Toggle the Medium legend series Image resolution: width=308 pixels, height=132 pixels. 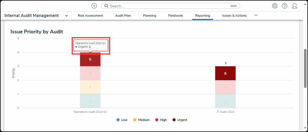tap(141, 120)
